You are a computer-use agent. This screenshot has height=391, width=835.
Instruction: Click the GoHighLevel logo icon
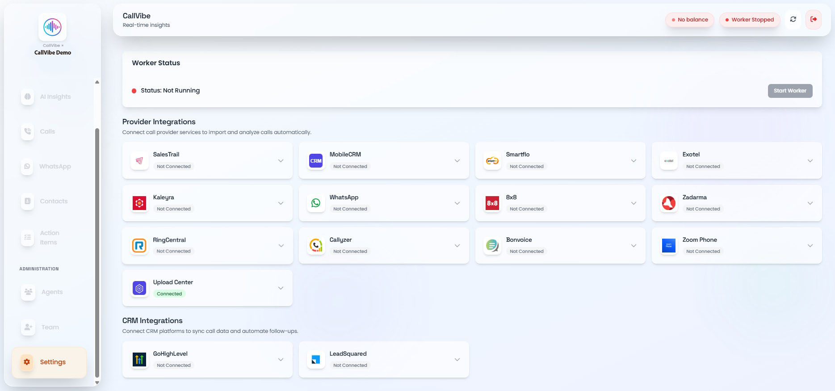click(139, 359)
